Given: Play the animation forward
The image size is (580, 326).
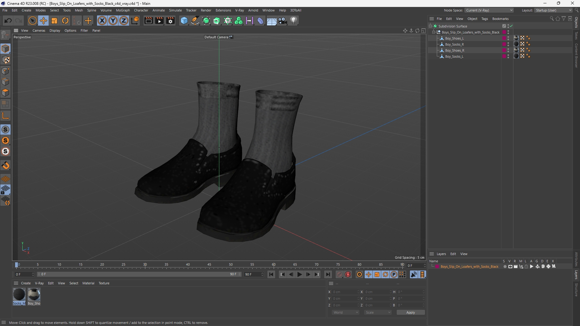Looking at the screenshot, I should (299, 274).
